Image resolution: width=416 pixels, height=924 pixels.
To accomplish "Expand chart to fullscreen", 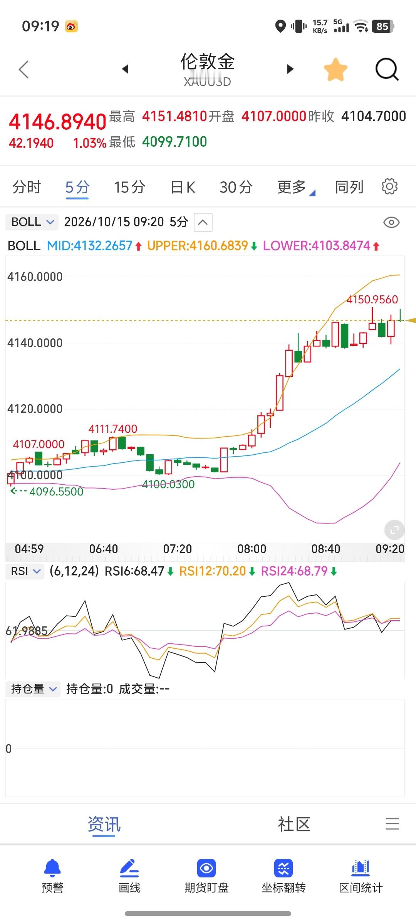I will 394,530.
